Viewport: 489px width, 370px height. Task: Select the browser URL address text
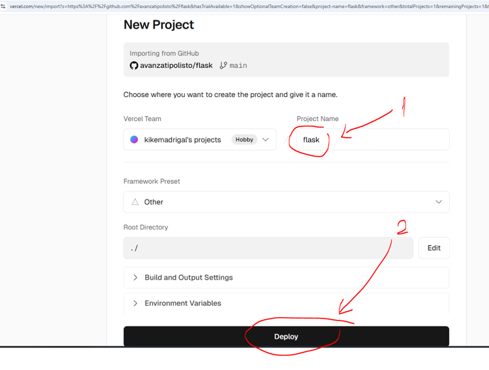[x=244, y=6]
